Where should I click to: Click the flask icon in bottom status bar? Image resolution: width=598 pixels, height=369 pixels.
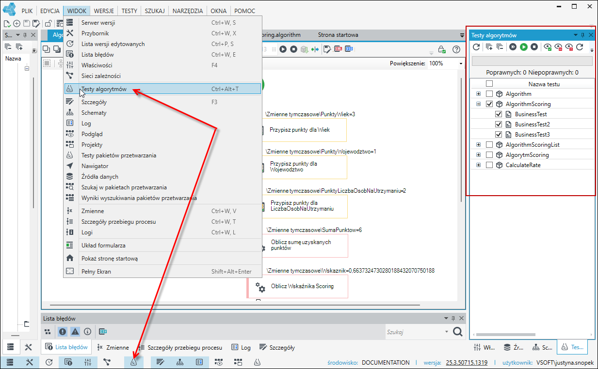(x=133, y=362)
